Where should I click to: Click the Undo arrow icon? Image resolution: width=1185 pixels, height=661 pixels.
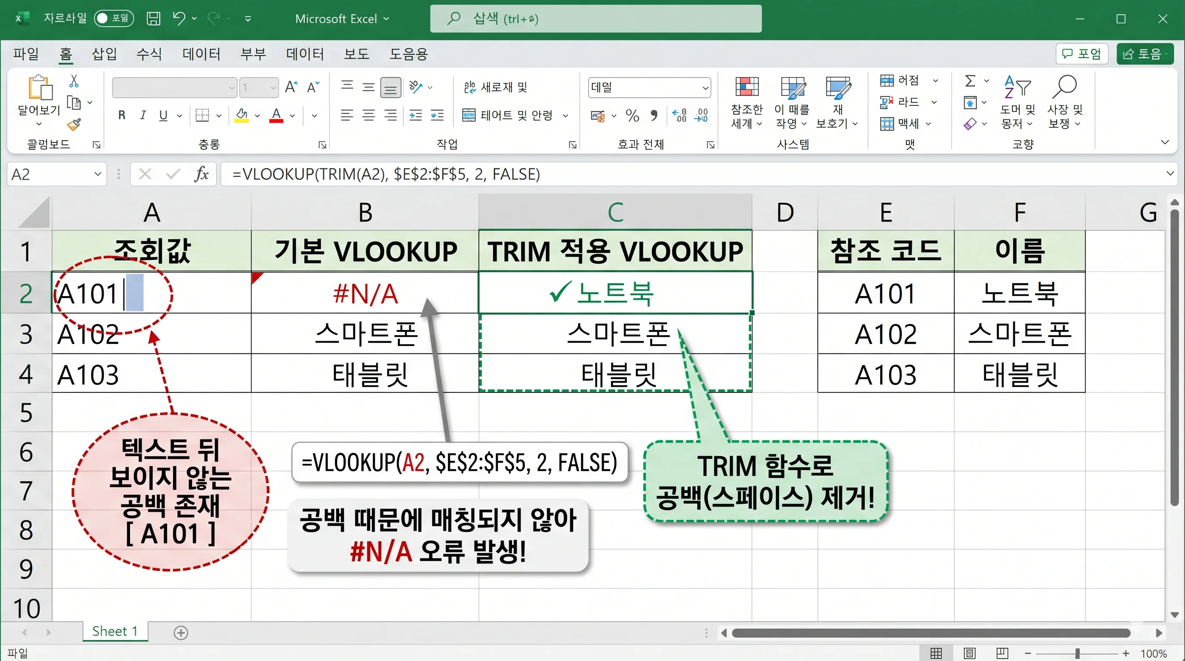click(179, 19)
